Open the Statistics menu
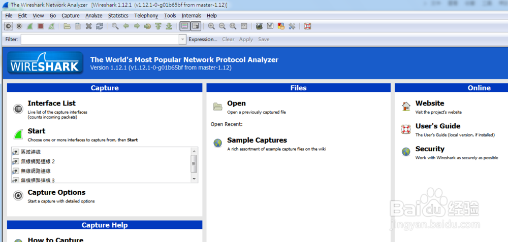 (x=118, y=16)
